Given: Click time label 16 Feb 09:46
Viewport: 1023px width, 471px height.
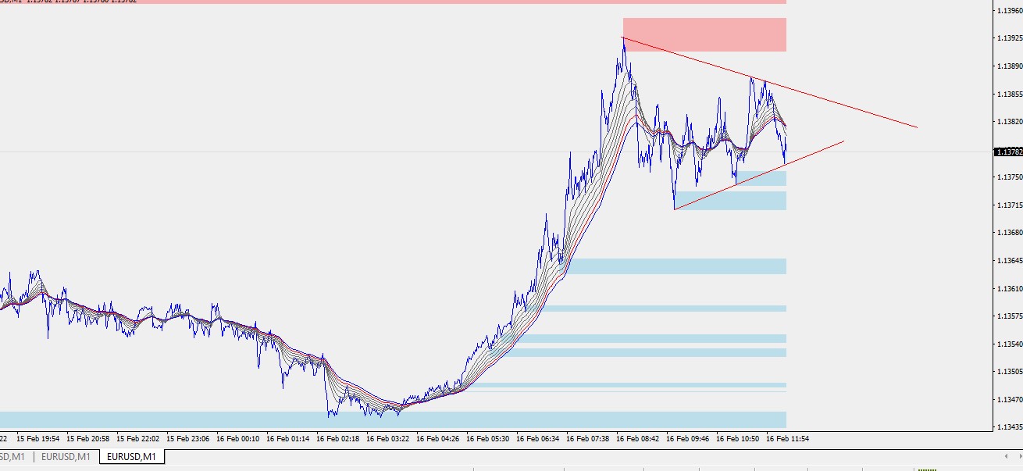Looking at the screenshot, I should [x=688, y=439].
